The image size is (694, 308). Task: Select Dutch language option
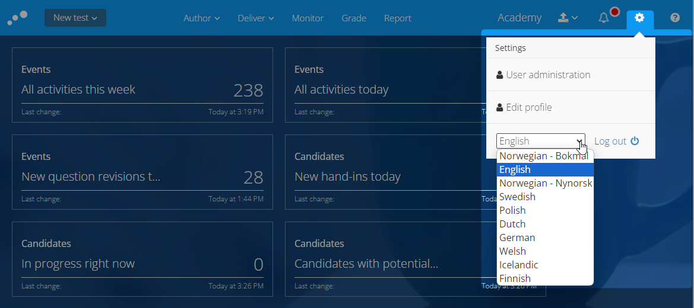(545, 224)
